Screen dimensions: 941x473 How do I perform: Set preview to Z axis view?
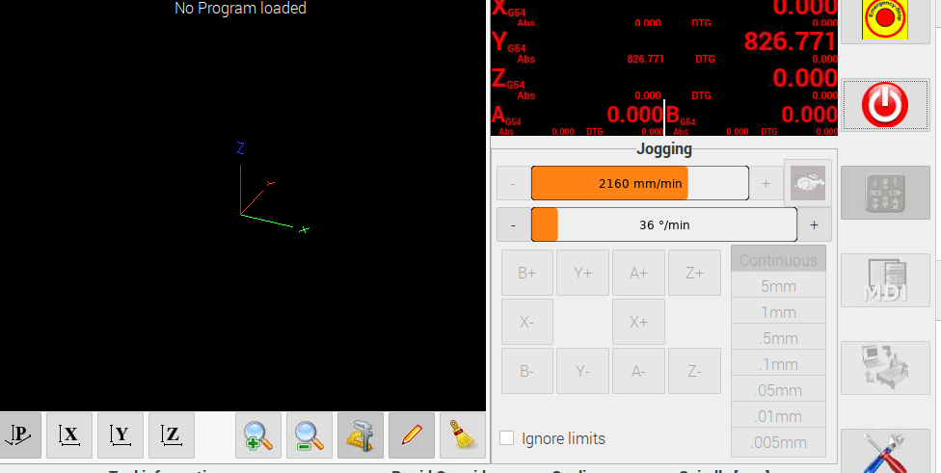[172, 435]
